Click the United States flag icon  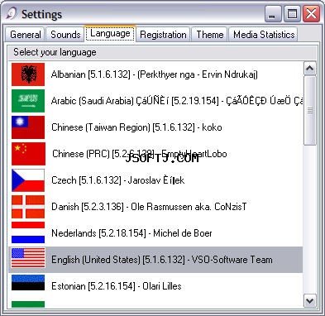[x=28, y=258]
